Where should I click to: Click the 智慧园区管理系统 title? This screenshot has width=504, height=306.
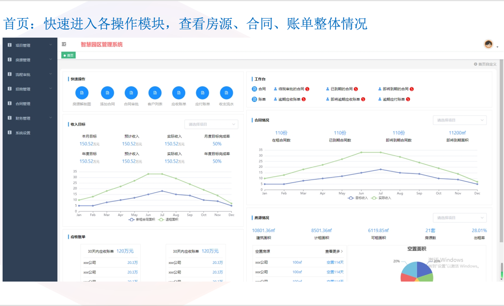point(102,44)
